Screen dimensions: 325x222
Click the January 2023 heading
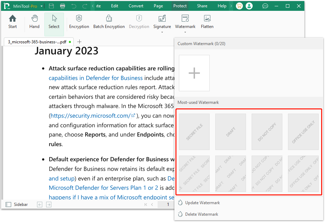pos(66,51)
